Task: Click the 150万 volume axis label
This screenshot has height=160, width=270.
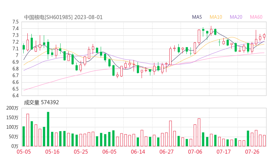Action: 12,118
